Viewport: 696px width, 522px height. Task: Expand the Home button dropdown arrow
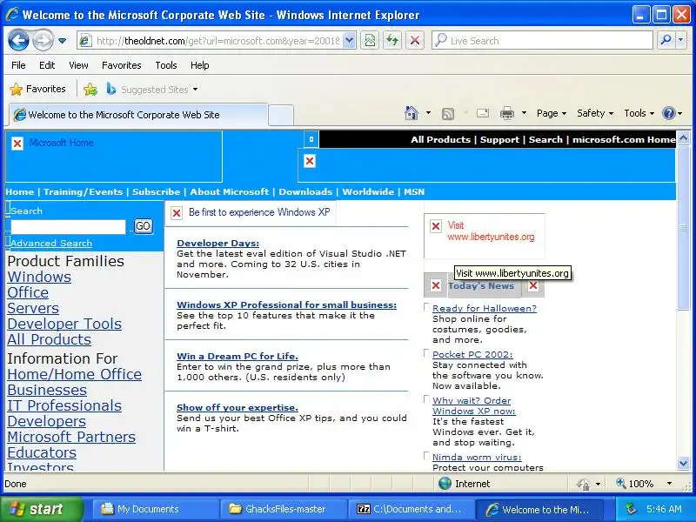point(428,113)
